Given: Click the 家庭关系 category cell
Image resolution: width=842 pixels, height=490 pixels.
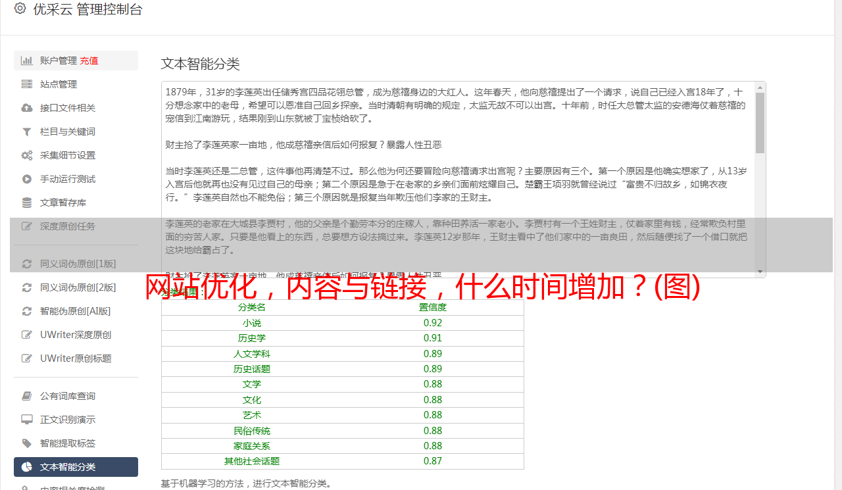Looking at the screenshot, I should pyautogui.click(x=252, y=446).
